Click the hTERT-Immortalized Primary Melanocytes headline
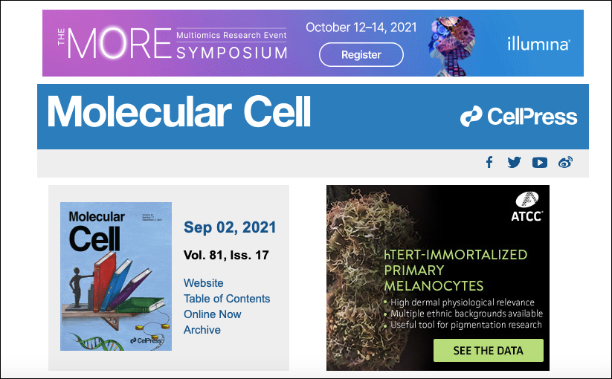Image resolution: width=612 pixels, height=379 pixels. 456,271
